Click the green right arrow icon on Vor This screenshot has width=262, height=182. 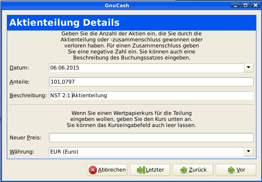[x=231, y=170]
